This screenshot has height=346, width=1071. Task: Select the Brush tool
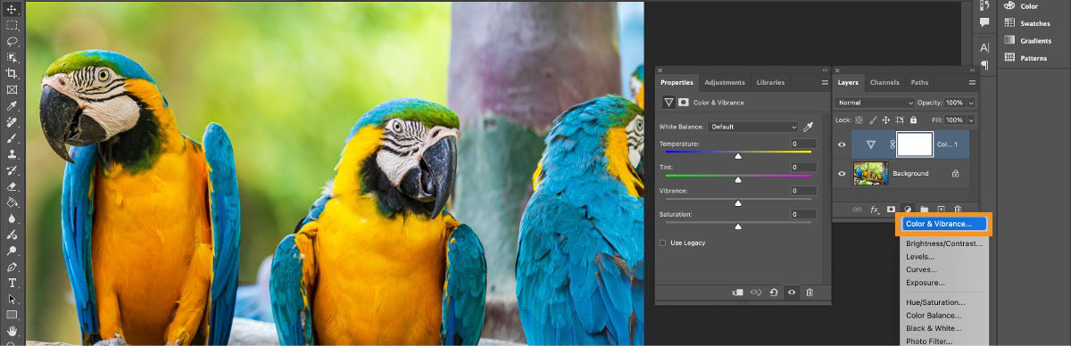click(12, 137)
